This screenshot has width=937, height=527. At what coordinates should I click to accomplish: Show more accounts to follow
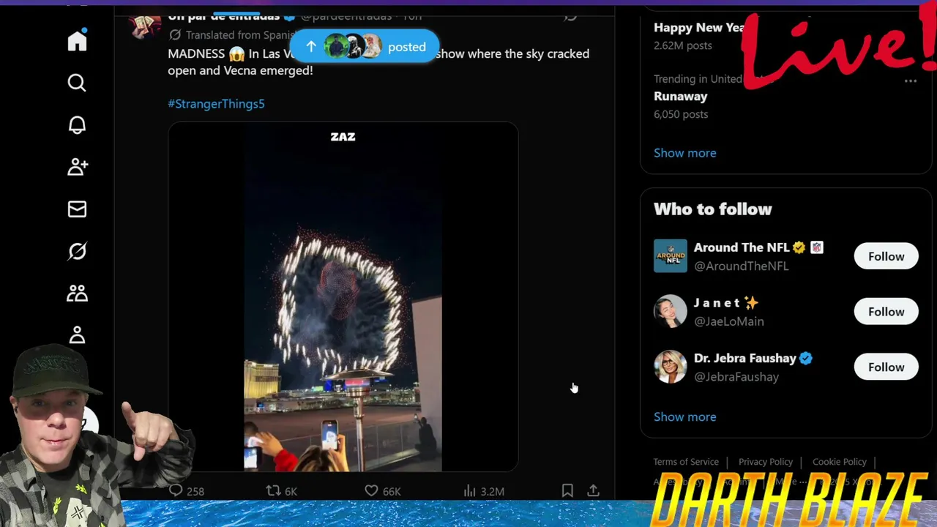click(685, 417)
